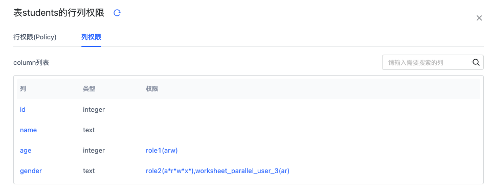This screenshot has width=493, height=194.
Task: Click the 列 column header
Action: point(23,89)
